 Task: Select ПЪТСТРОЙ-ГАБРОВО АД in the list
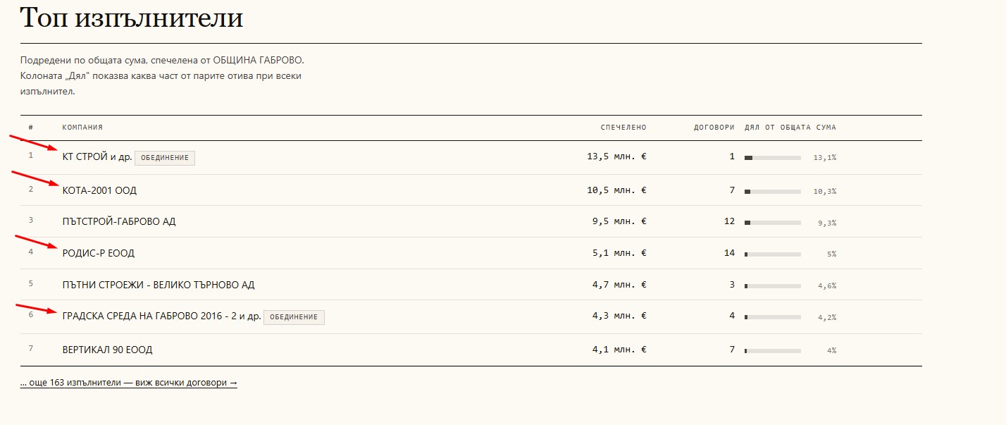tap(119, 221)
